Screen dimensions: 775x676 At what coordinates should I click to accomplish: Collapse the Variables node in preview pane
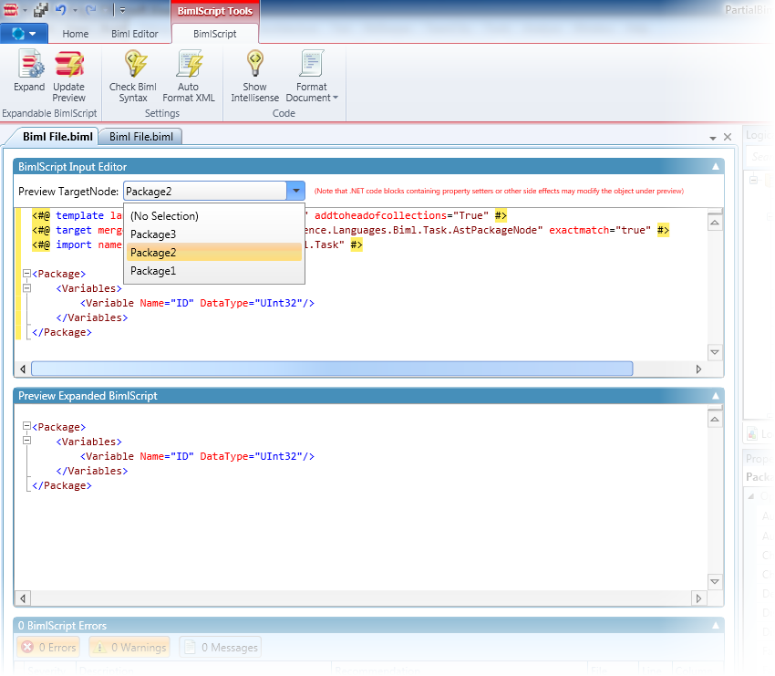coord(26,441)
